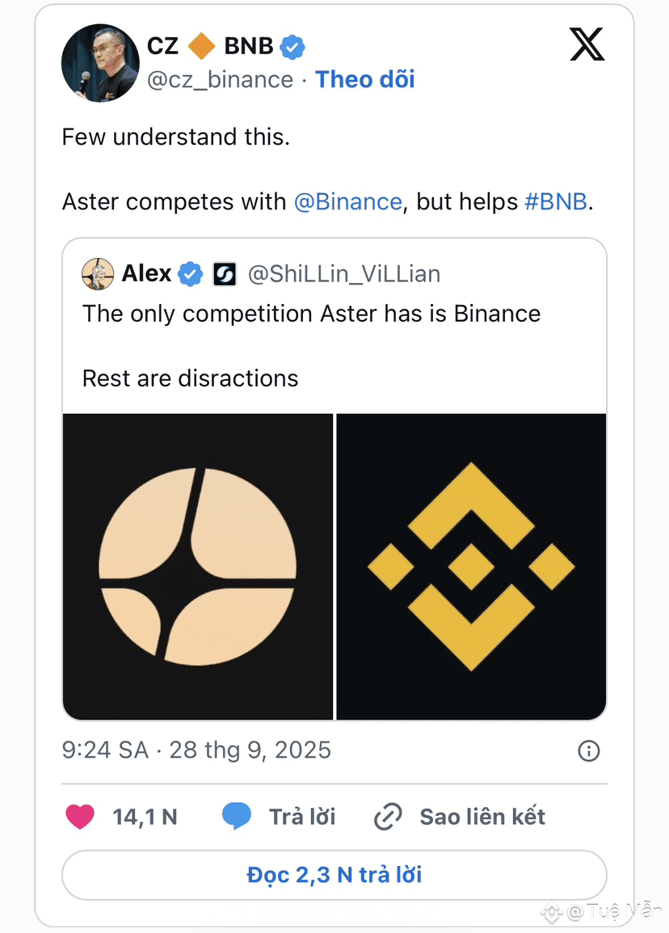Click the tweet info icon

pyautogui.click(x=589, y=751)
